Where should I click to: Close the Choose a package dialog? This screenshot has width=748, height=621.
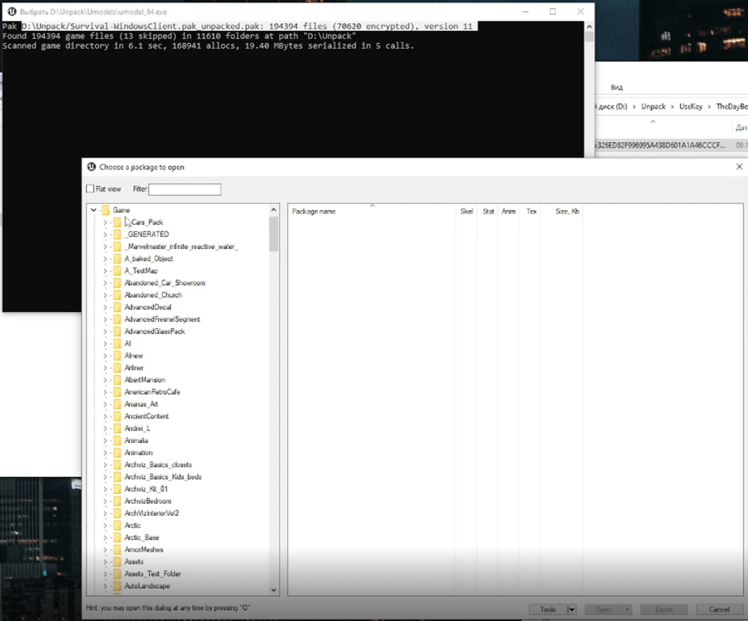[739, 167]
